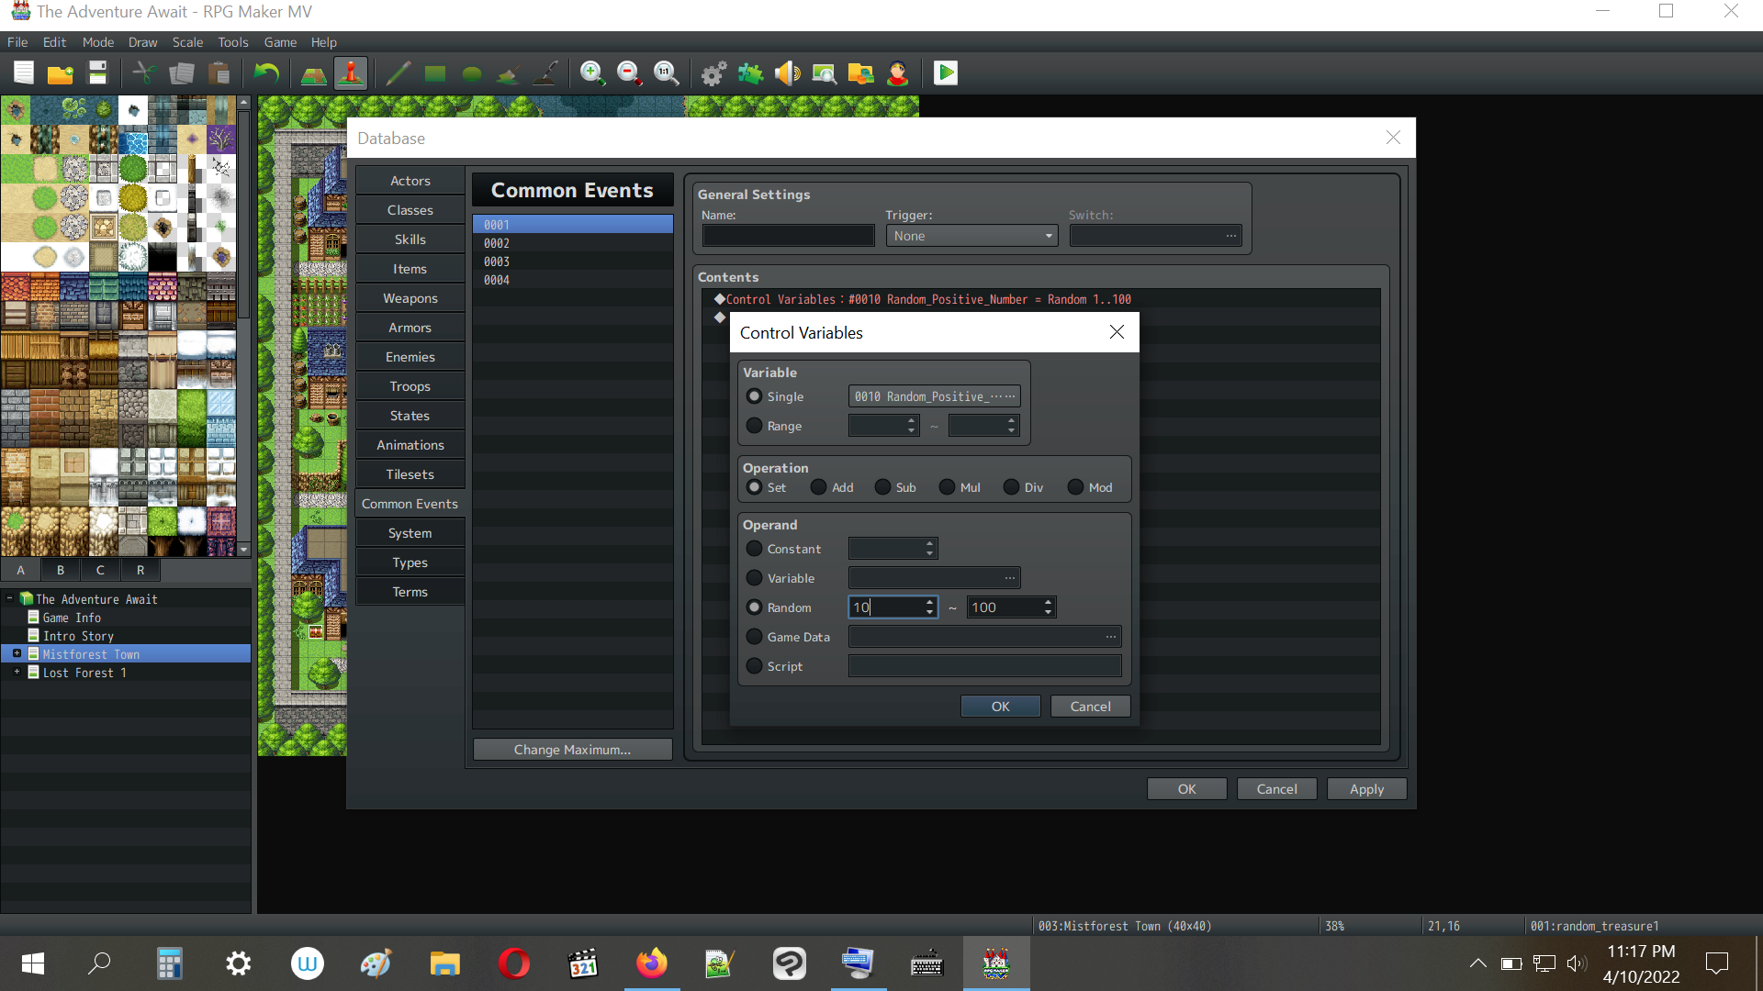Click the Playtest green play icon
This screenshot has width=1763, height=991.
[x=946, y=73]
